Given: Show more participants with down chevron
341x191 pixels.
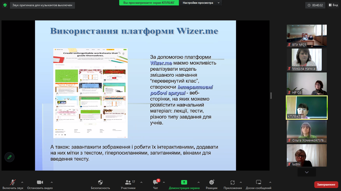Looking at the screenshot, I should tap(307, 172).
